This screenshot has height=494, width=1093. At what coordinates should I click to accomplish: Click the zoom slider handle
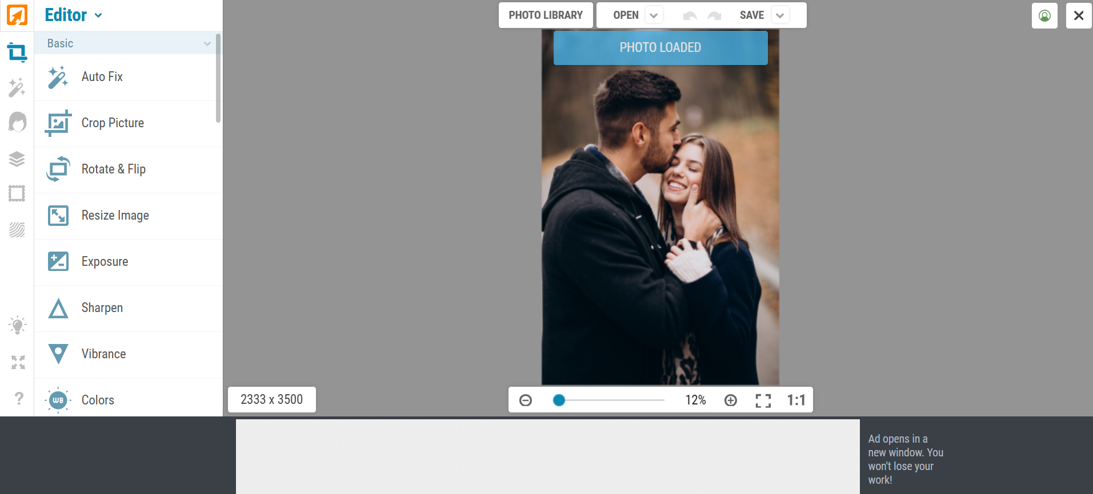pos(559,400)
